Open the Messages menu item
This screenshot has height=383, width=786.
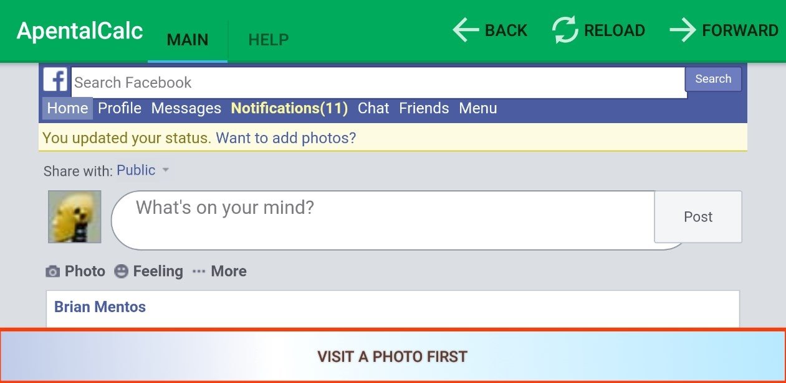point(186,108)
